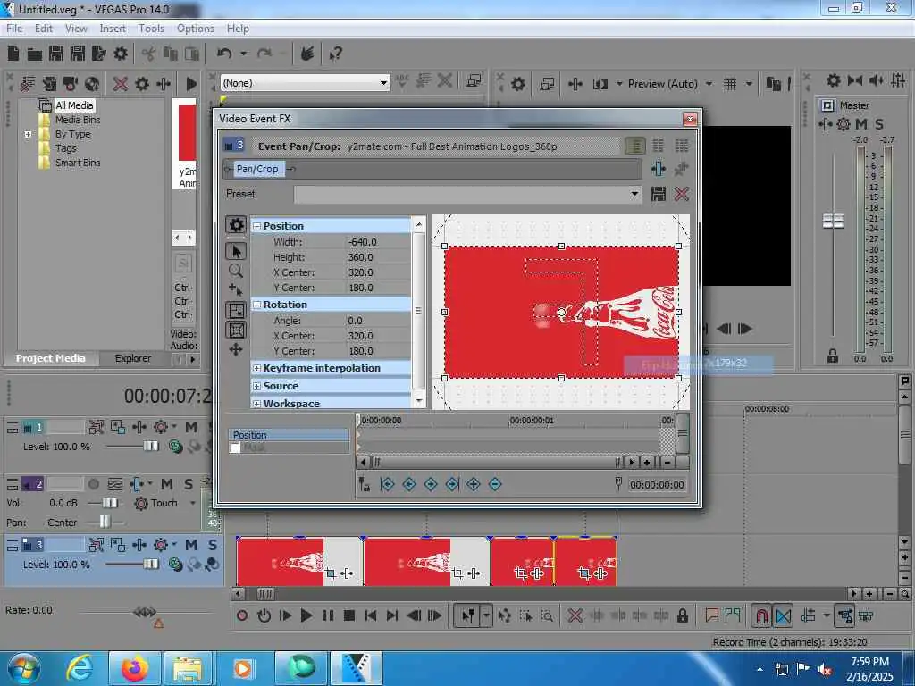
Task: Expand the Workspace section
Action: 256,404
